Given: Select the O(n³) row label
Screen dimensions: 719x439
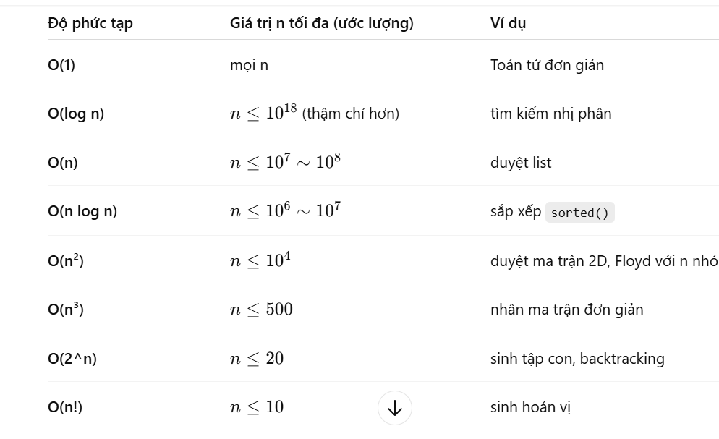Looking at the screenshot, I should [66, 309].
